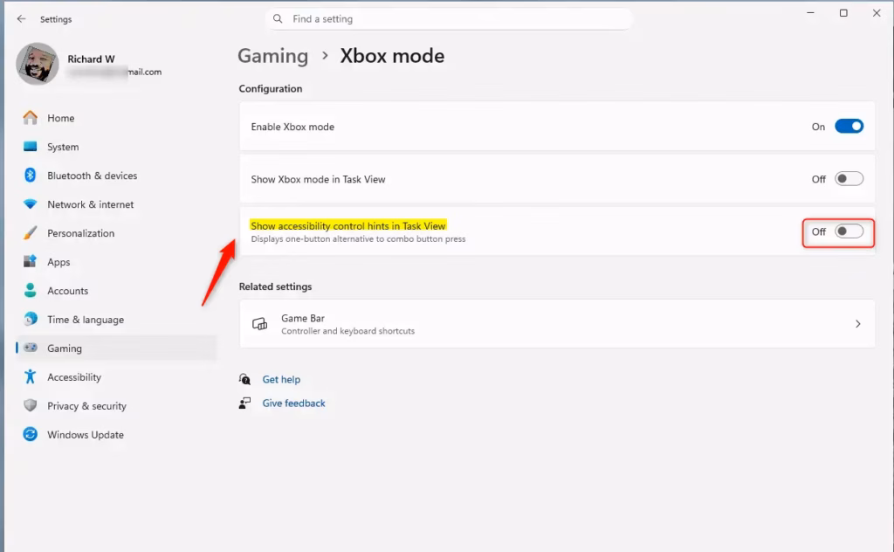Expand the Game Bar chevron arrow
Screen dimensions: 894x552
(857, 324)
